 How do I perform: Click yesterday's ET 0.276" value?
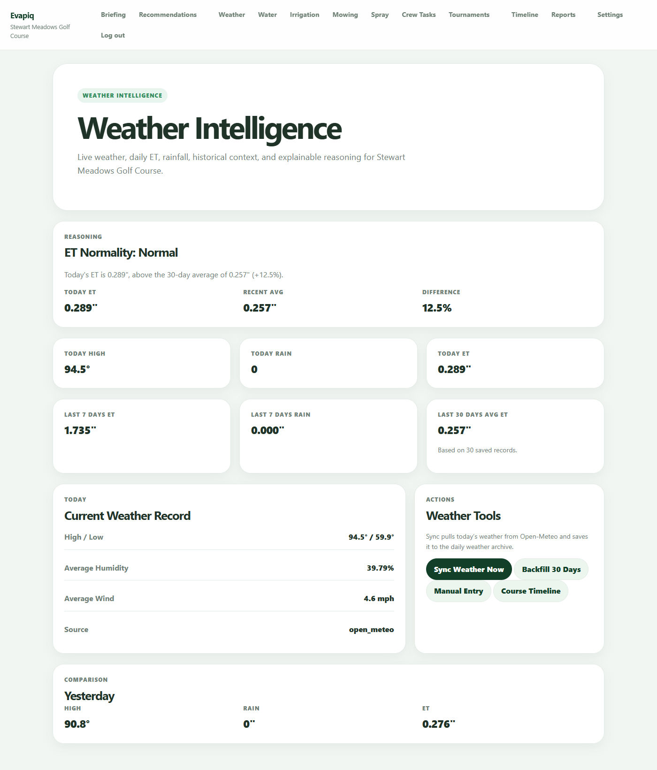(438, 724)
